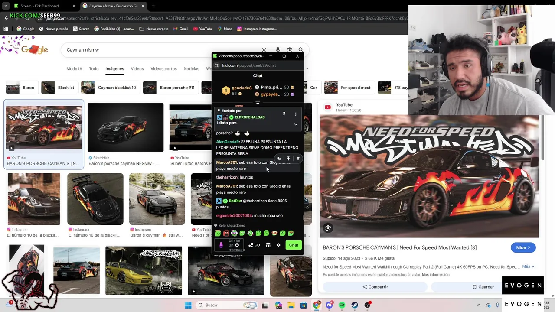Open the yellow car Most Wanted thumbnail

(144, 271)
